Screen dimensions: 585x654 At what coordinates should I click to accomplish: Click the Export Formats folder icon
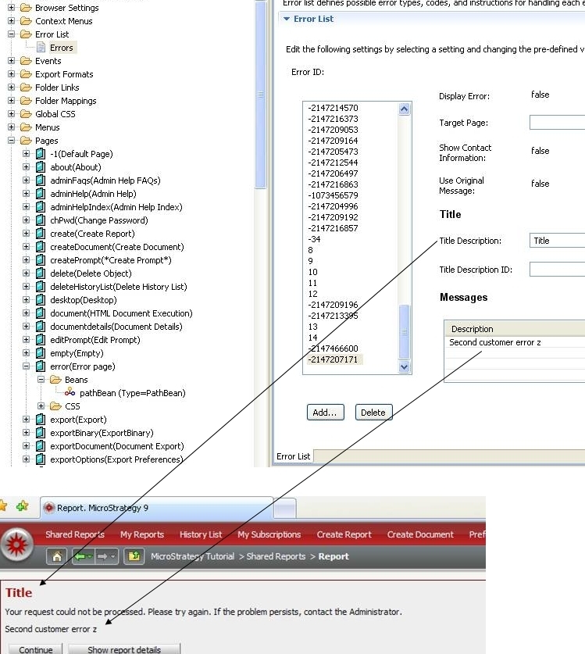[x=26, y=74]
